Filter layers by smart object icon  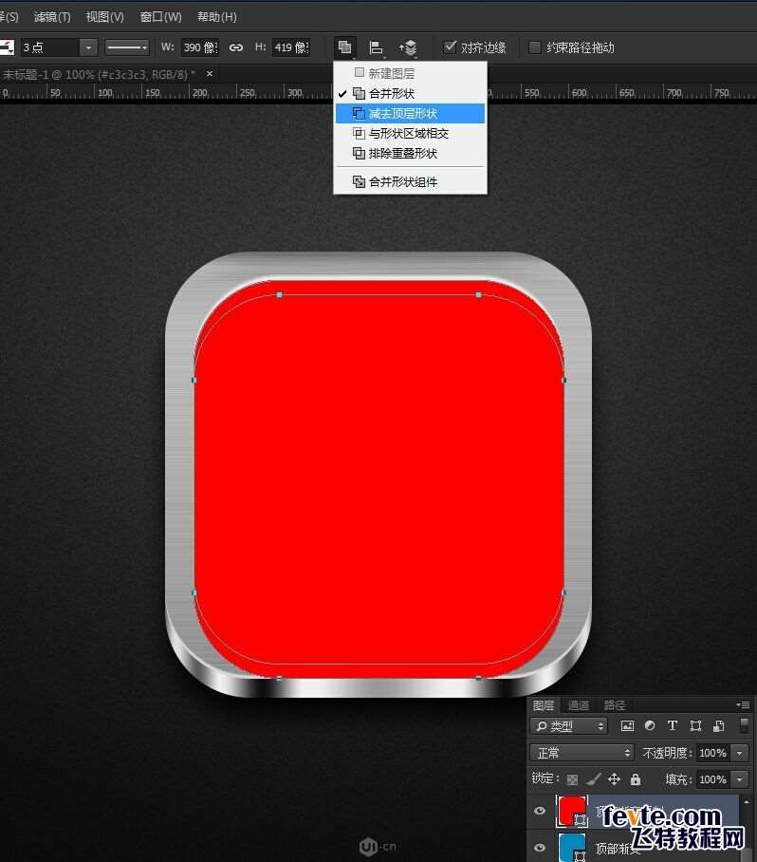click(x=718, y=725)
